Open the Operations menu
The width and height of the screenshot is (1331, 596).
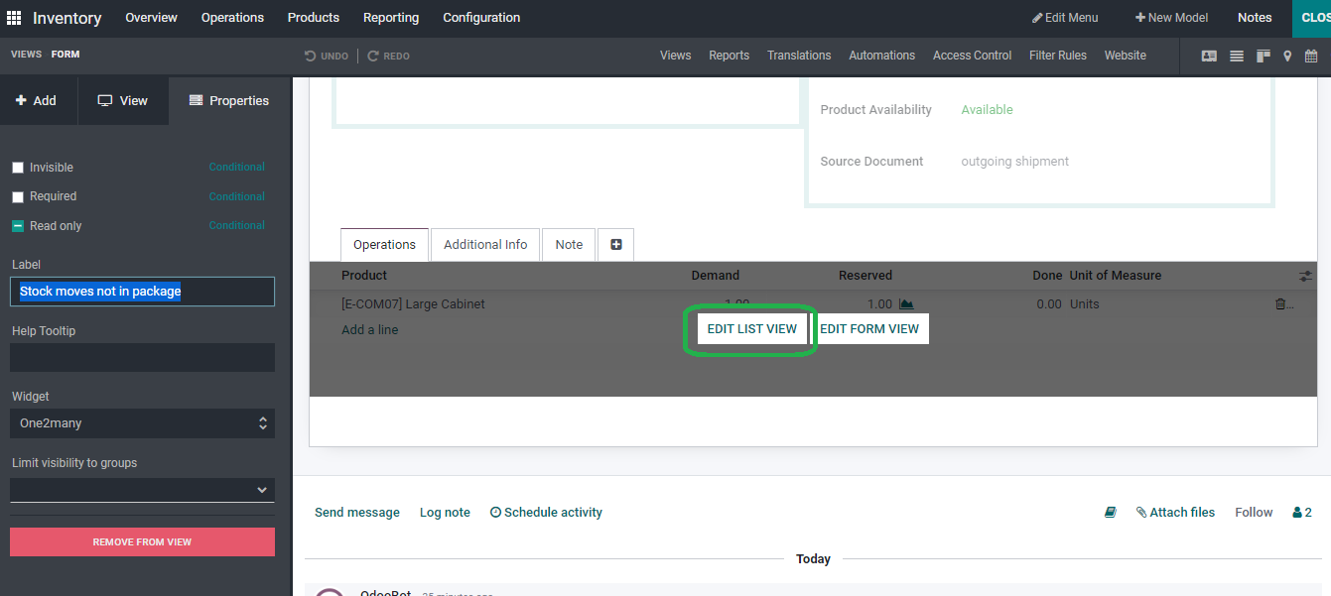coord(232,18)
